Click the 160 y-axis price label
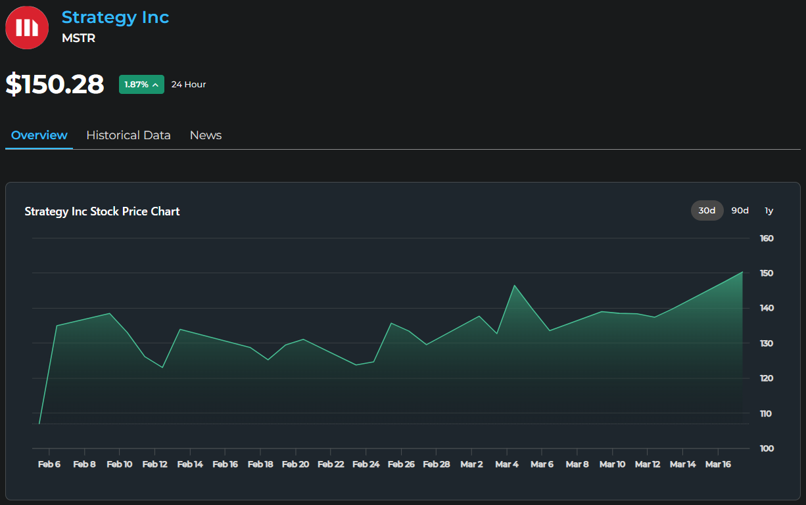The height and width of the screenshot is (505, 806). [767, 238]
